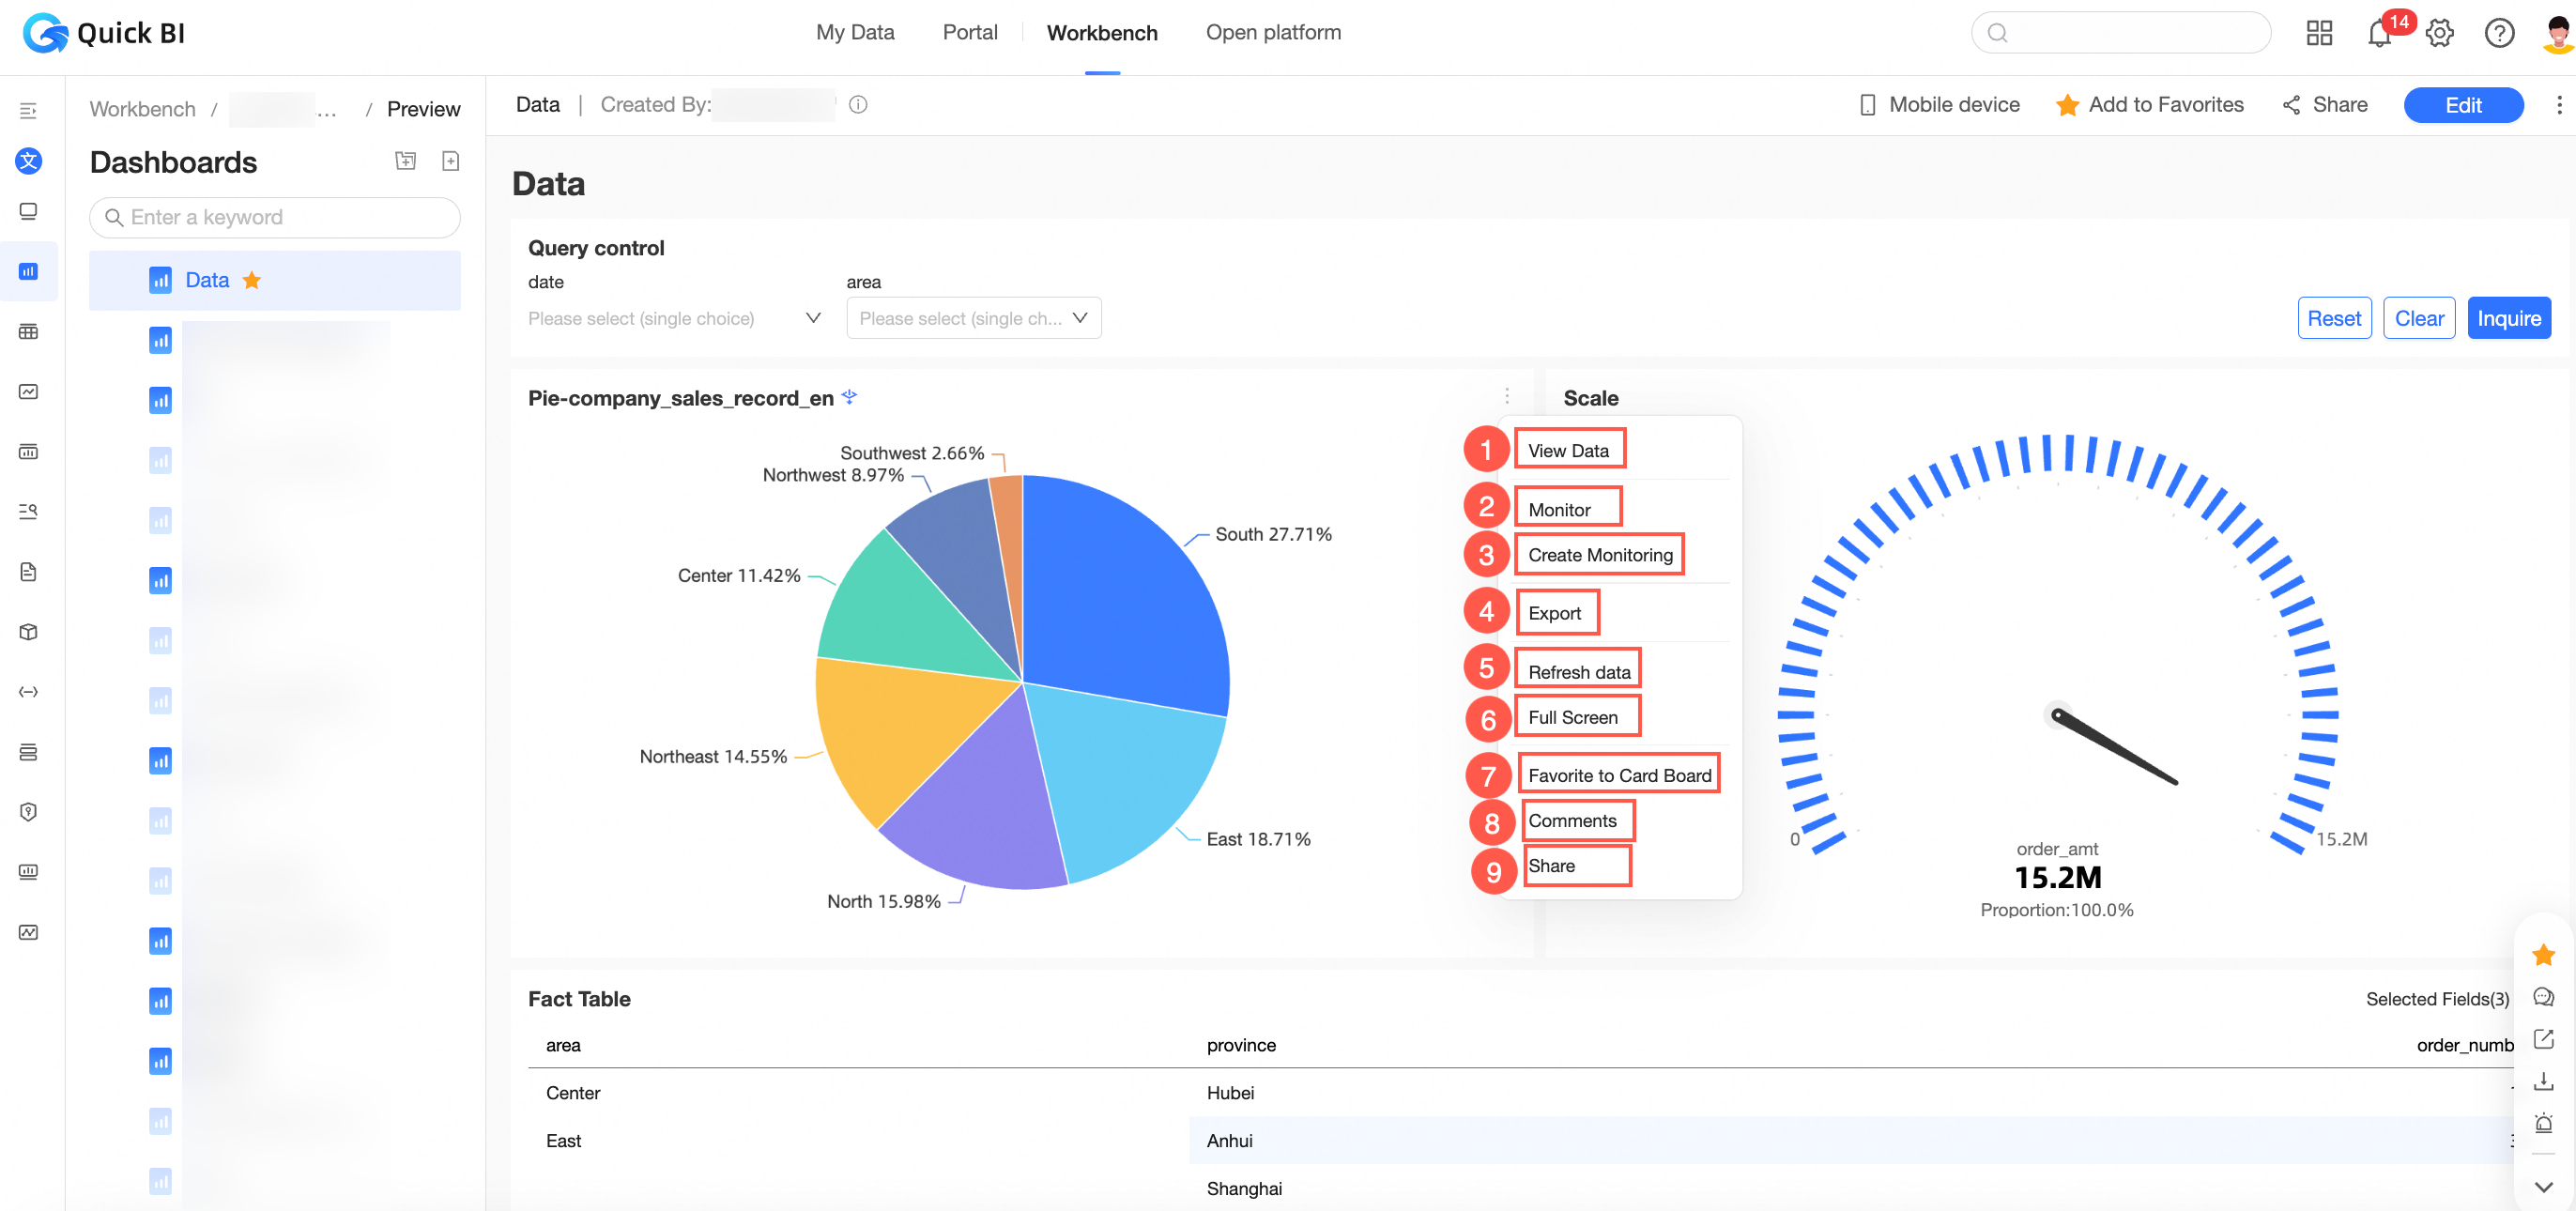Image resolution: width=2576 pixels, height=1211 pixels.
Task: Open the apps grid icon in top bar
Action: coord(2319,33)
